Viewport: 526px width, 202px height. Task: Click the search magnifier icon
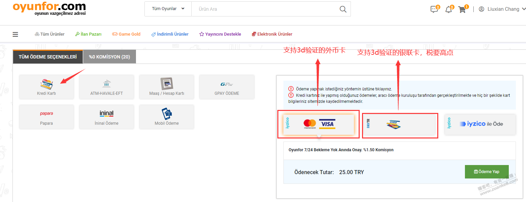tap(343, 9)
